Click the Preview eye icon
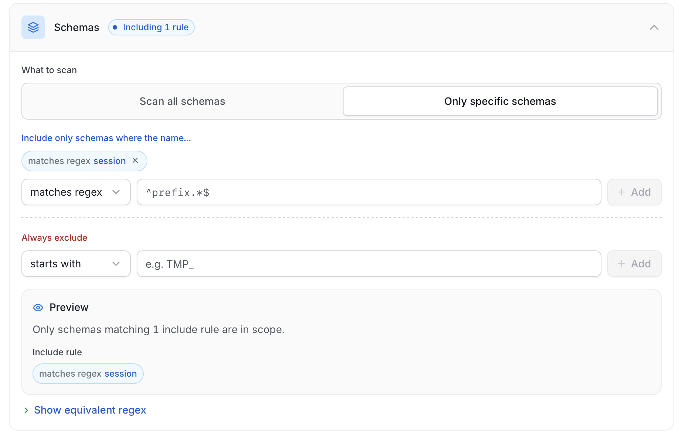Viewport: 679px width, 435px height. pyautogui.click(x=38, y=308)
